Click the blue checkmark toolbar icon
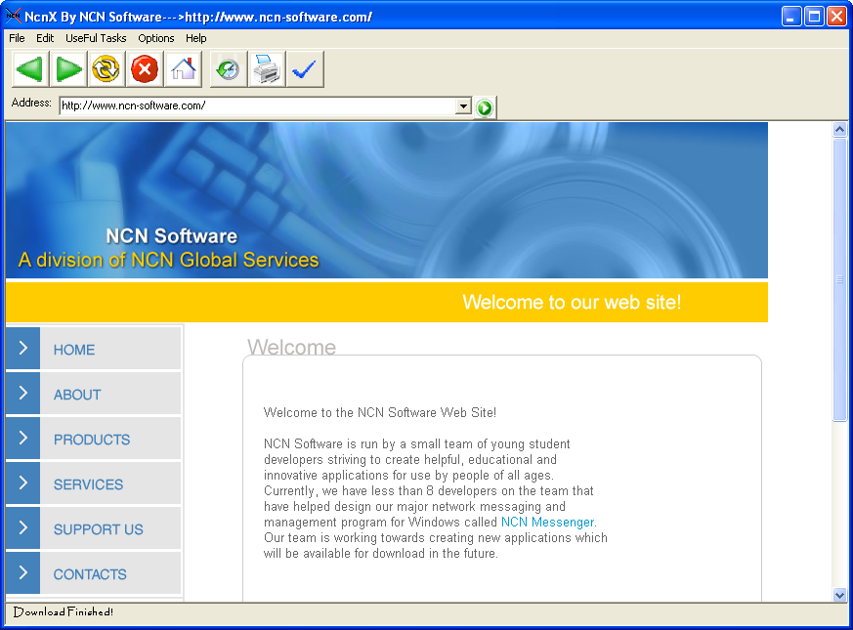The width and height of the screenshot is (853, 630). pyautogui.click(x=305, y=69)
